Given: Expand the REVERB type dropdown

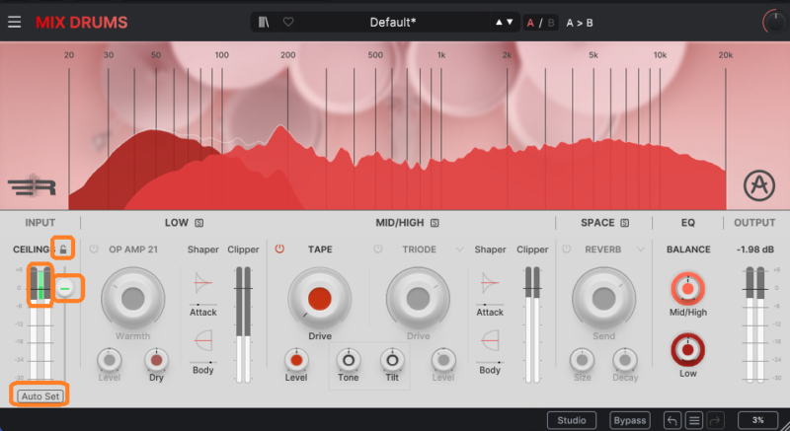Looking at the screenshot, I should point(642,250).
